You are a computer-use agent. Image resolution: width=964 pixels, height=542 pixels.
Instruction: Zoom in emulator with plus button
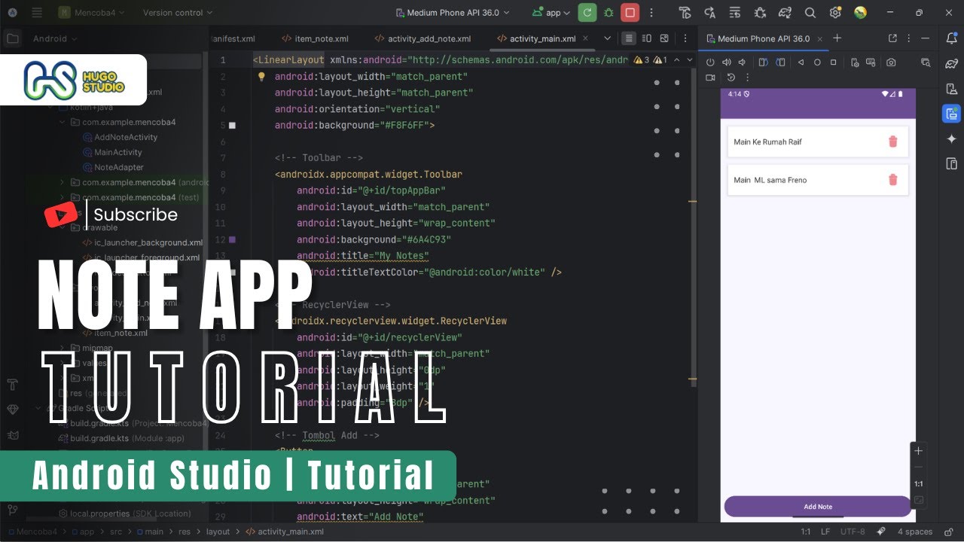point(918,451)
